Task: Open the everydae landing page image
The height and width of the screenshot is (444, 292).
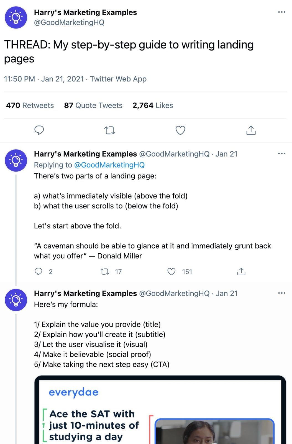Action: click(x=160, y=411)
